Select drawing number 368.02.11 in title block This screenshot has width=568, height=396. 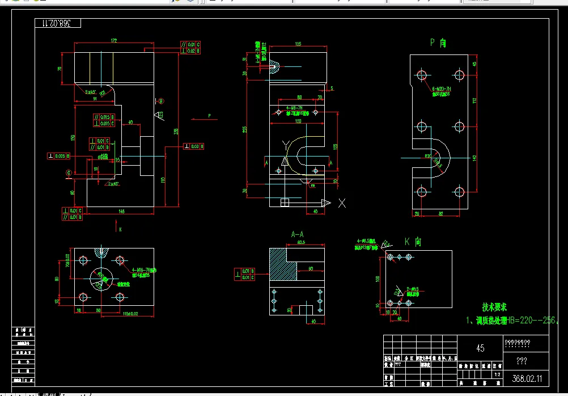pos(527,378)
